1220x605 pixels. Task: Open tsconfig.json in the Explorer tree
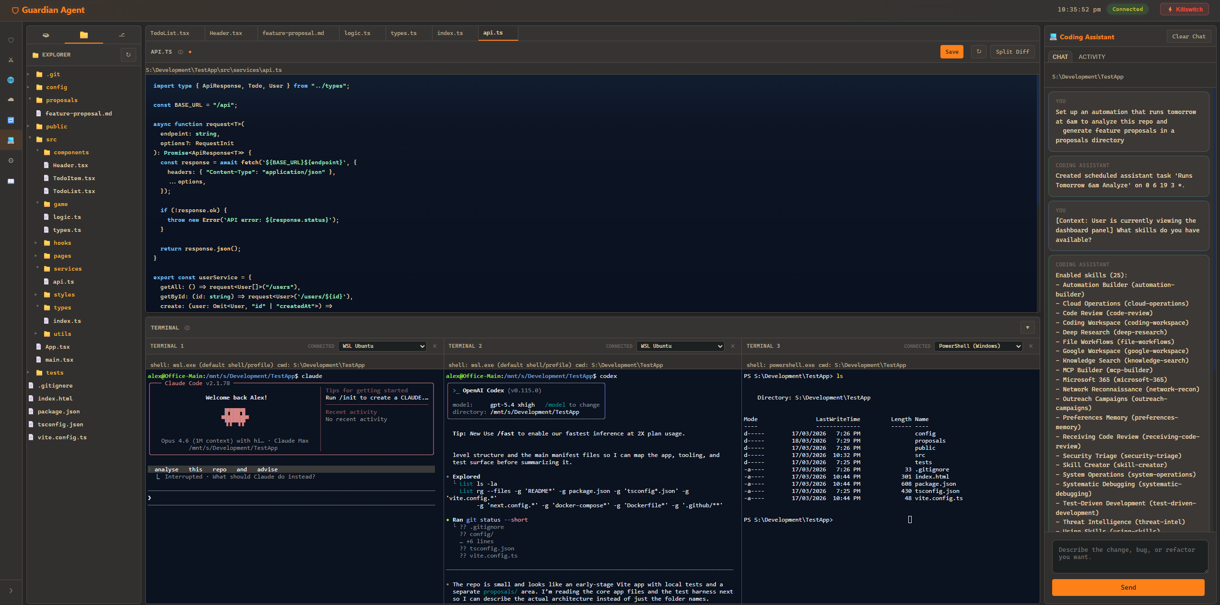[60, 424]
